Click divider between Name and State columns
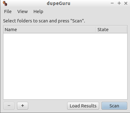Image resolution: width=130 pixels, height=113 pixels. tap(96, 30)
